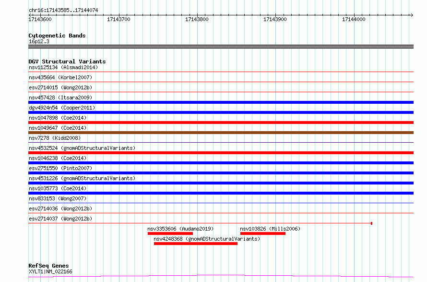Open the nsv435664 (Korbel2007) variant

tap(60, 77)
